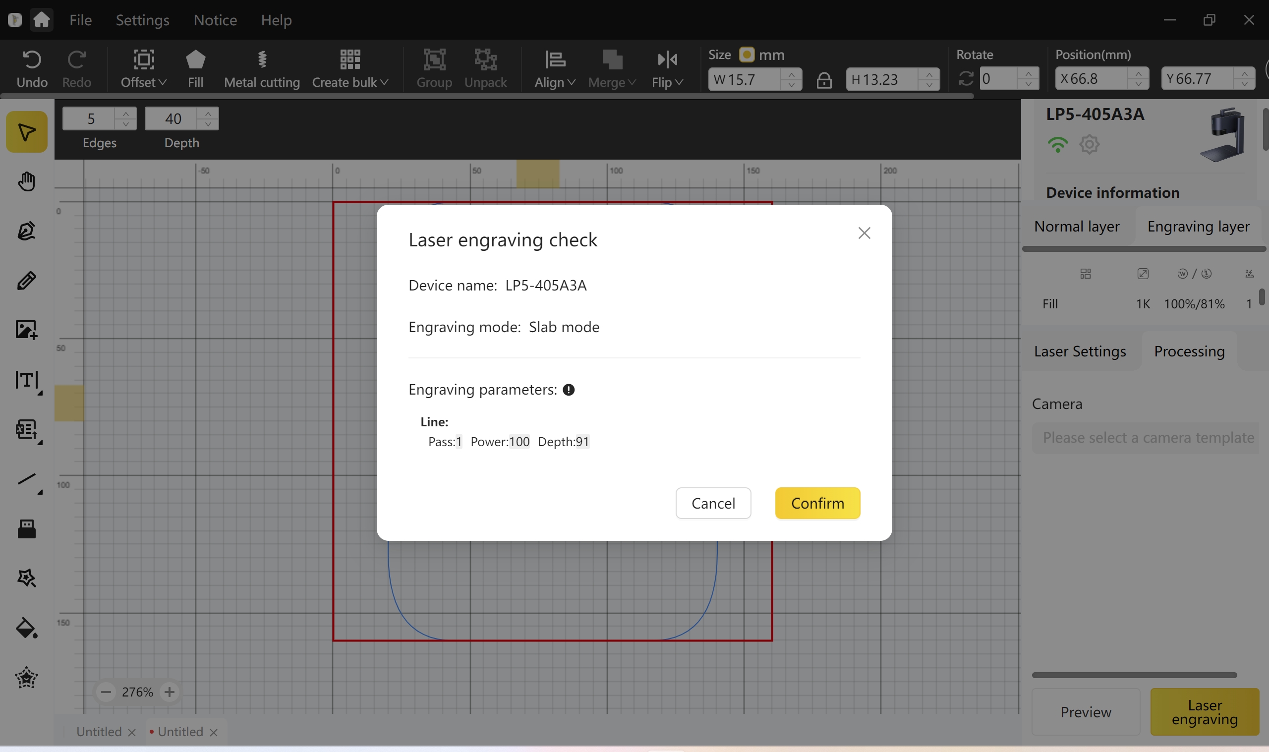Select the pen drawing tool
This screenshot has width=1269, height=752.
(x=26, y=231)
